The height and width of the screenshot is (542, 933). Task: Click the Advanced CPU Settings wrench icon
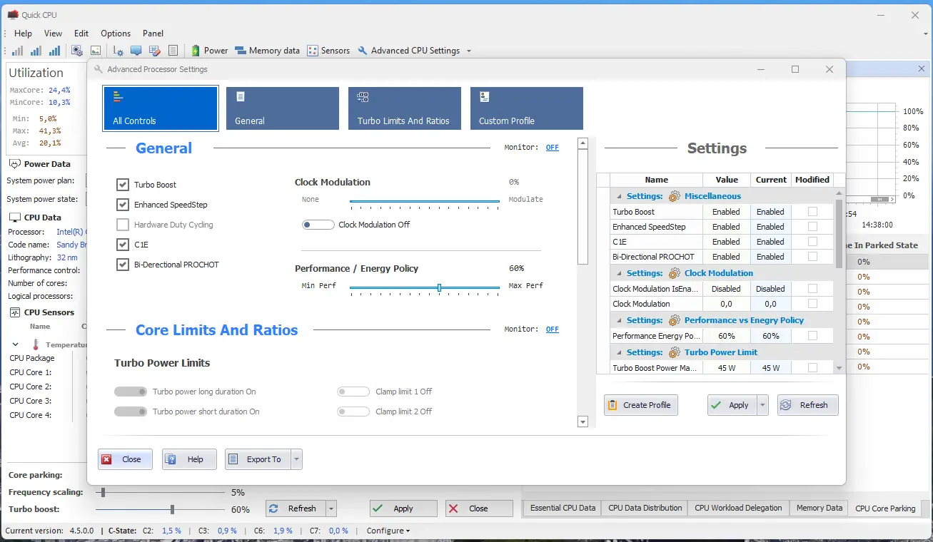click(x=363, y=51)
